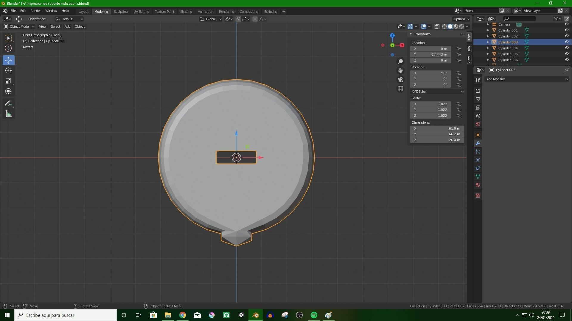Collapse the Transform panel
The height and width of the screenshot is (321, 572).
[411, 34]
